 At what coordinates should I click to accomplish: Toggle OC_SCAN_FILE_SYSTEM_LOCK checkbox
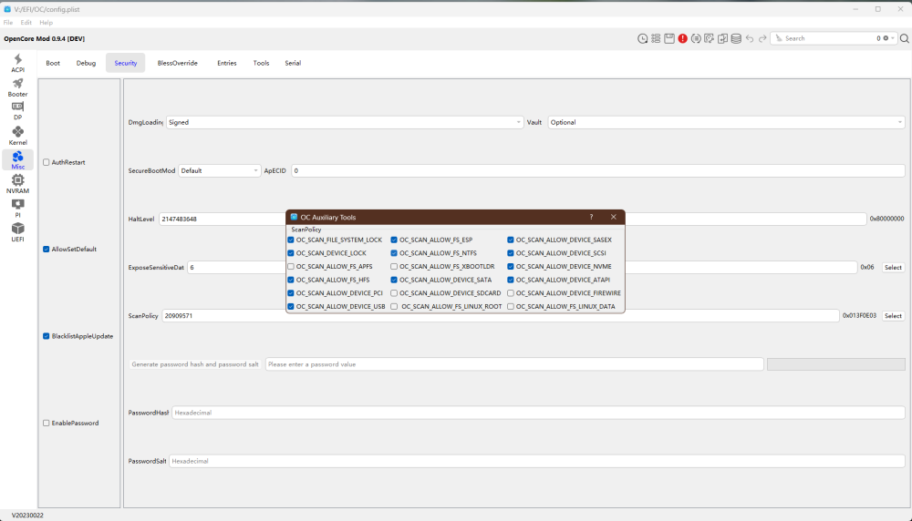pyautogui.click(x=291, y=240)
